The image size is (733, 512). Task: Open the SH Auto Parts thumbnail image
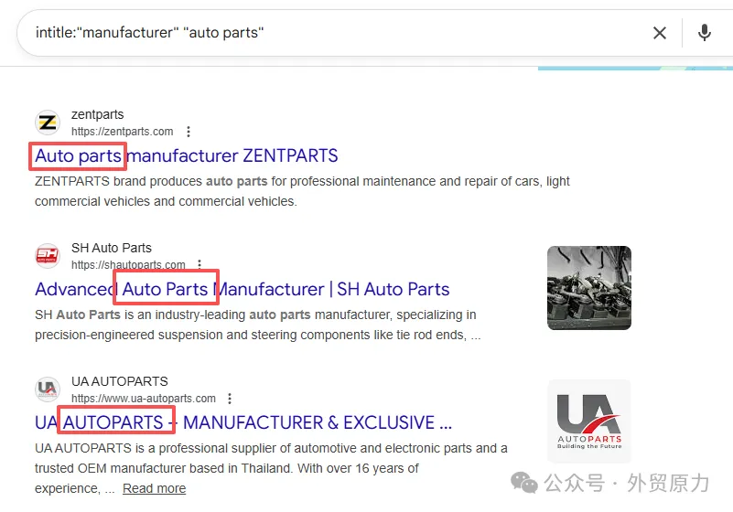point(588,288)
